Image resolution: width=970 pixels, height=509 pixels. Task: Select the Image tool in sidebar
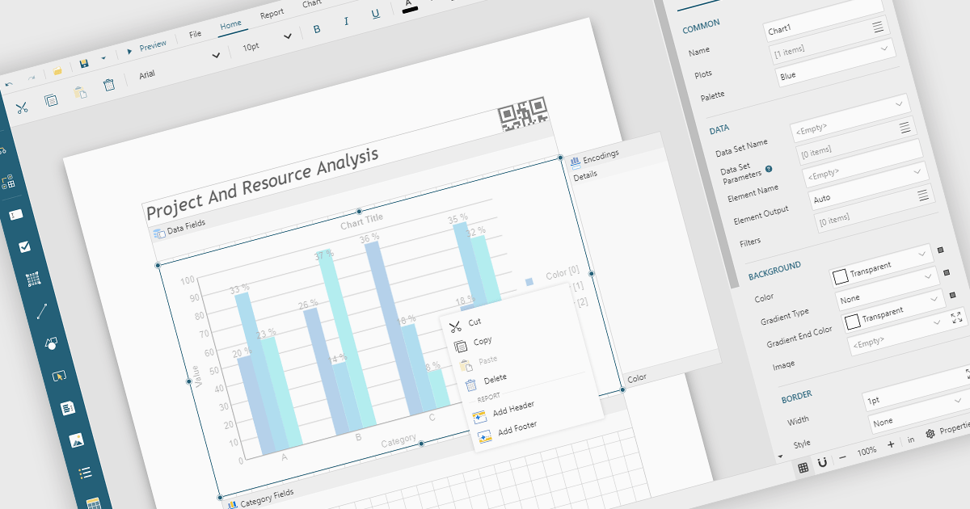click(77, 440)
